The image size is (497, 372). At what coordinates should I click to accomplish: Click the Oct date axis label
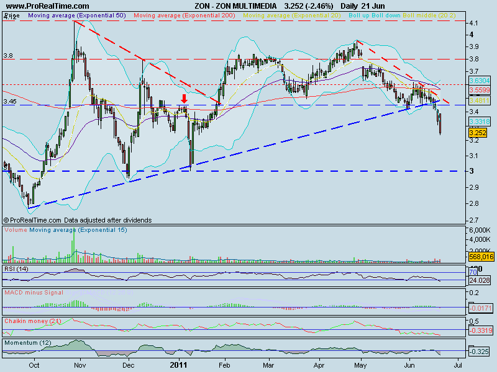34,365
